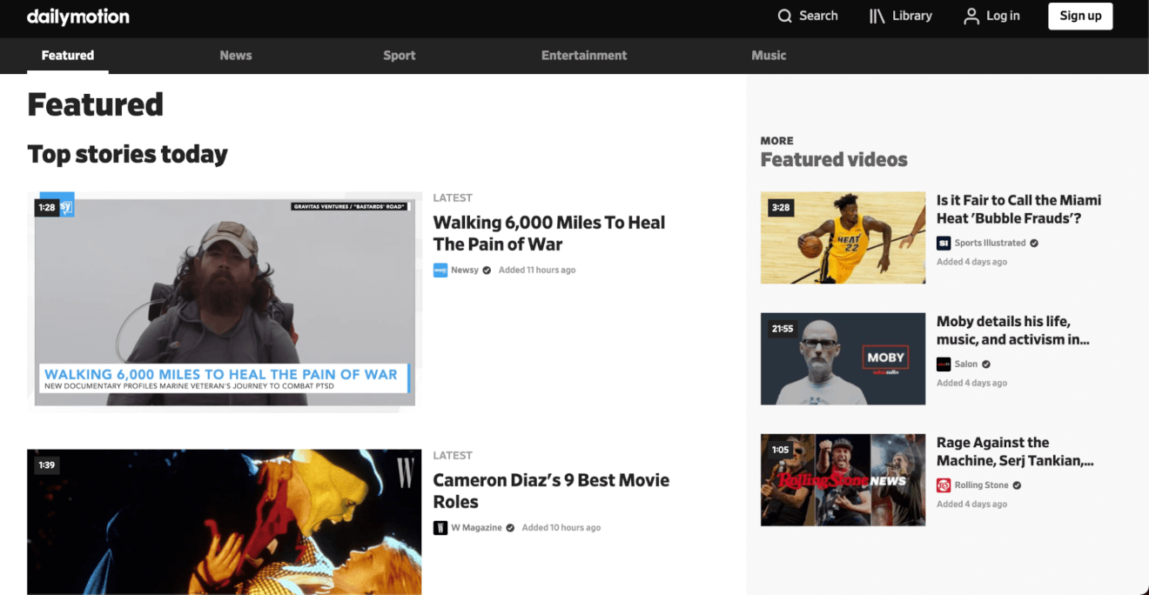Click the Log in link
The height and width of the screenshot is (595, 1149).
coord(1003,16)
